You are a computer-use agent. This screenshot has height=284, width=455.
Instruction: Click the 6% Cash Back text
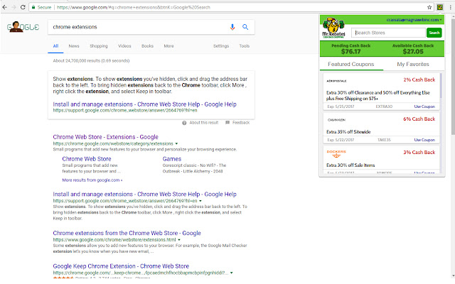click(x=419, y=119)
